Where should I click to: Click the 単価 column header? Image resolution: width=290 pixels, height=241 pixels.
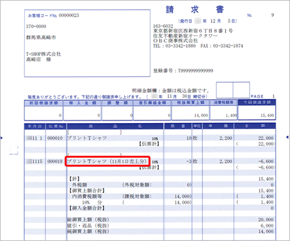coord(218,126)
